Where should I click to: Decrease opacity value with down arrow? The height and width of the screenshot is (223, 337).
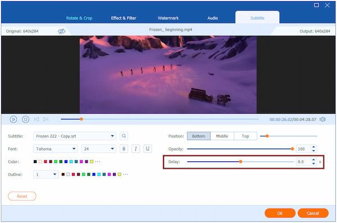[x=313, y=151]
